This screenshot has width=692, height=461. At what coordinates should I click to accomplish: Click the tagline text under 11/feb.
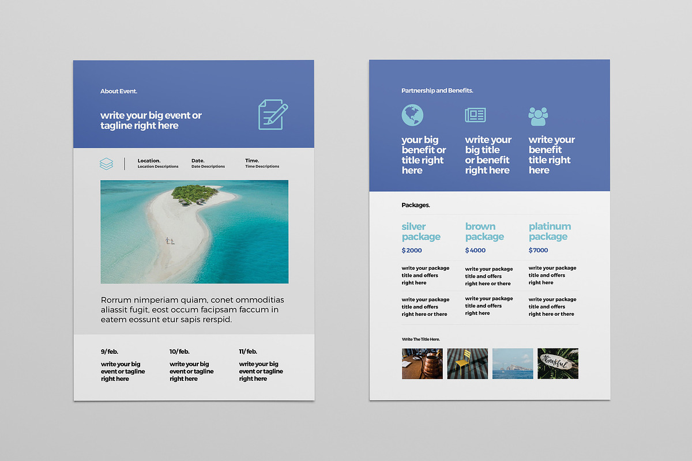261,372
